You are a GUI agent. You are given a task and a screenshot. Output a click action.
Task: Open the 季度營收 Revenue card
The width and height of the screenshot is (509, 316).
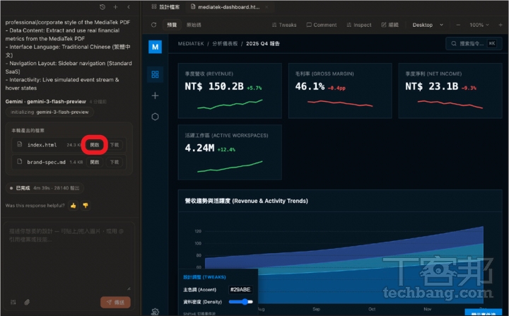click(230, 90)
